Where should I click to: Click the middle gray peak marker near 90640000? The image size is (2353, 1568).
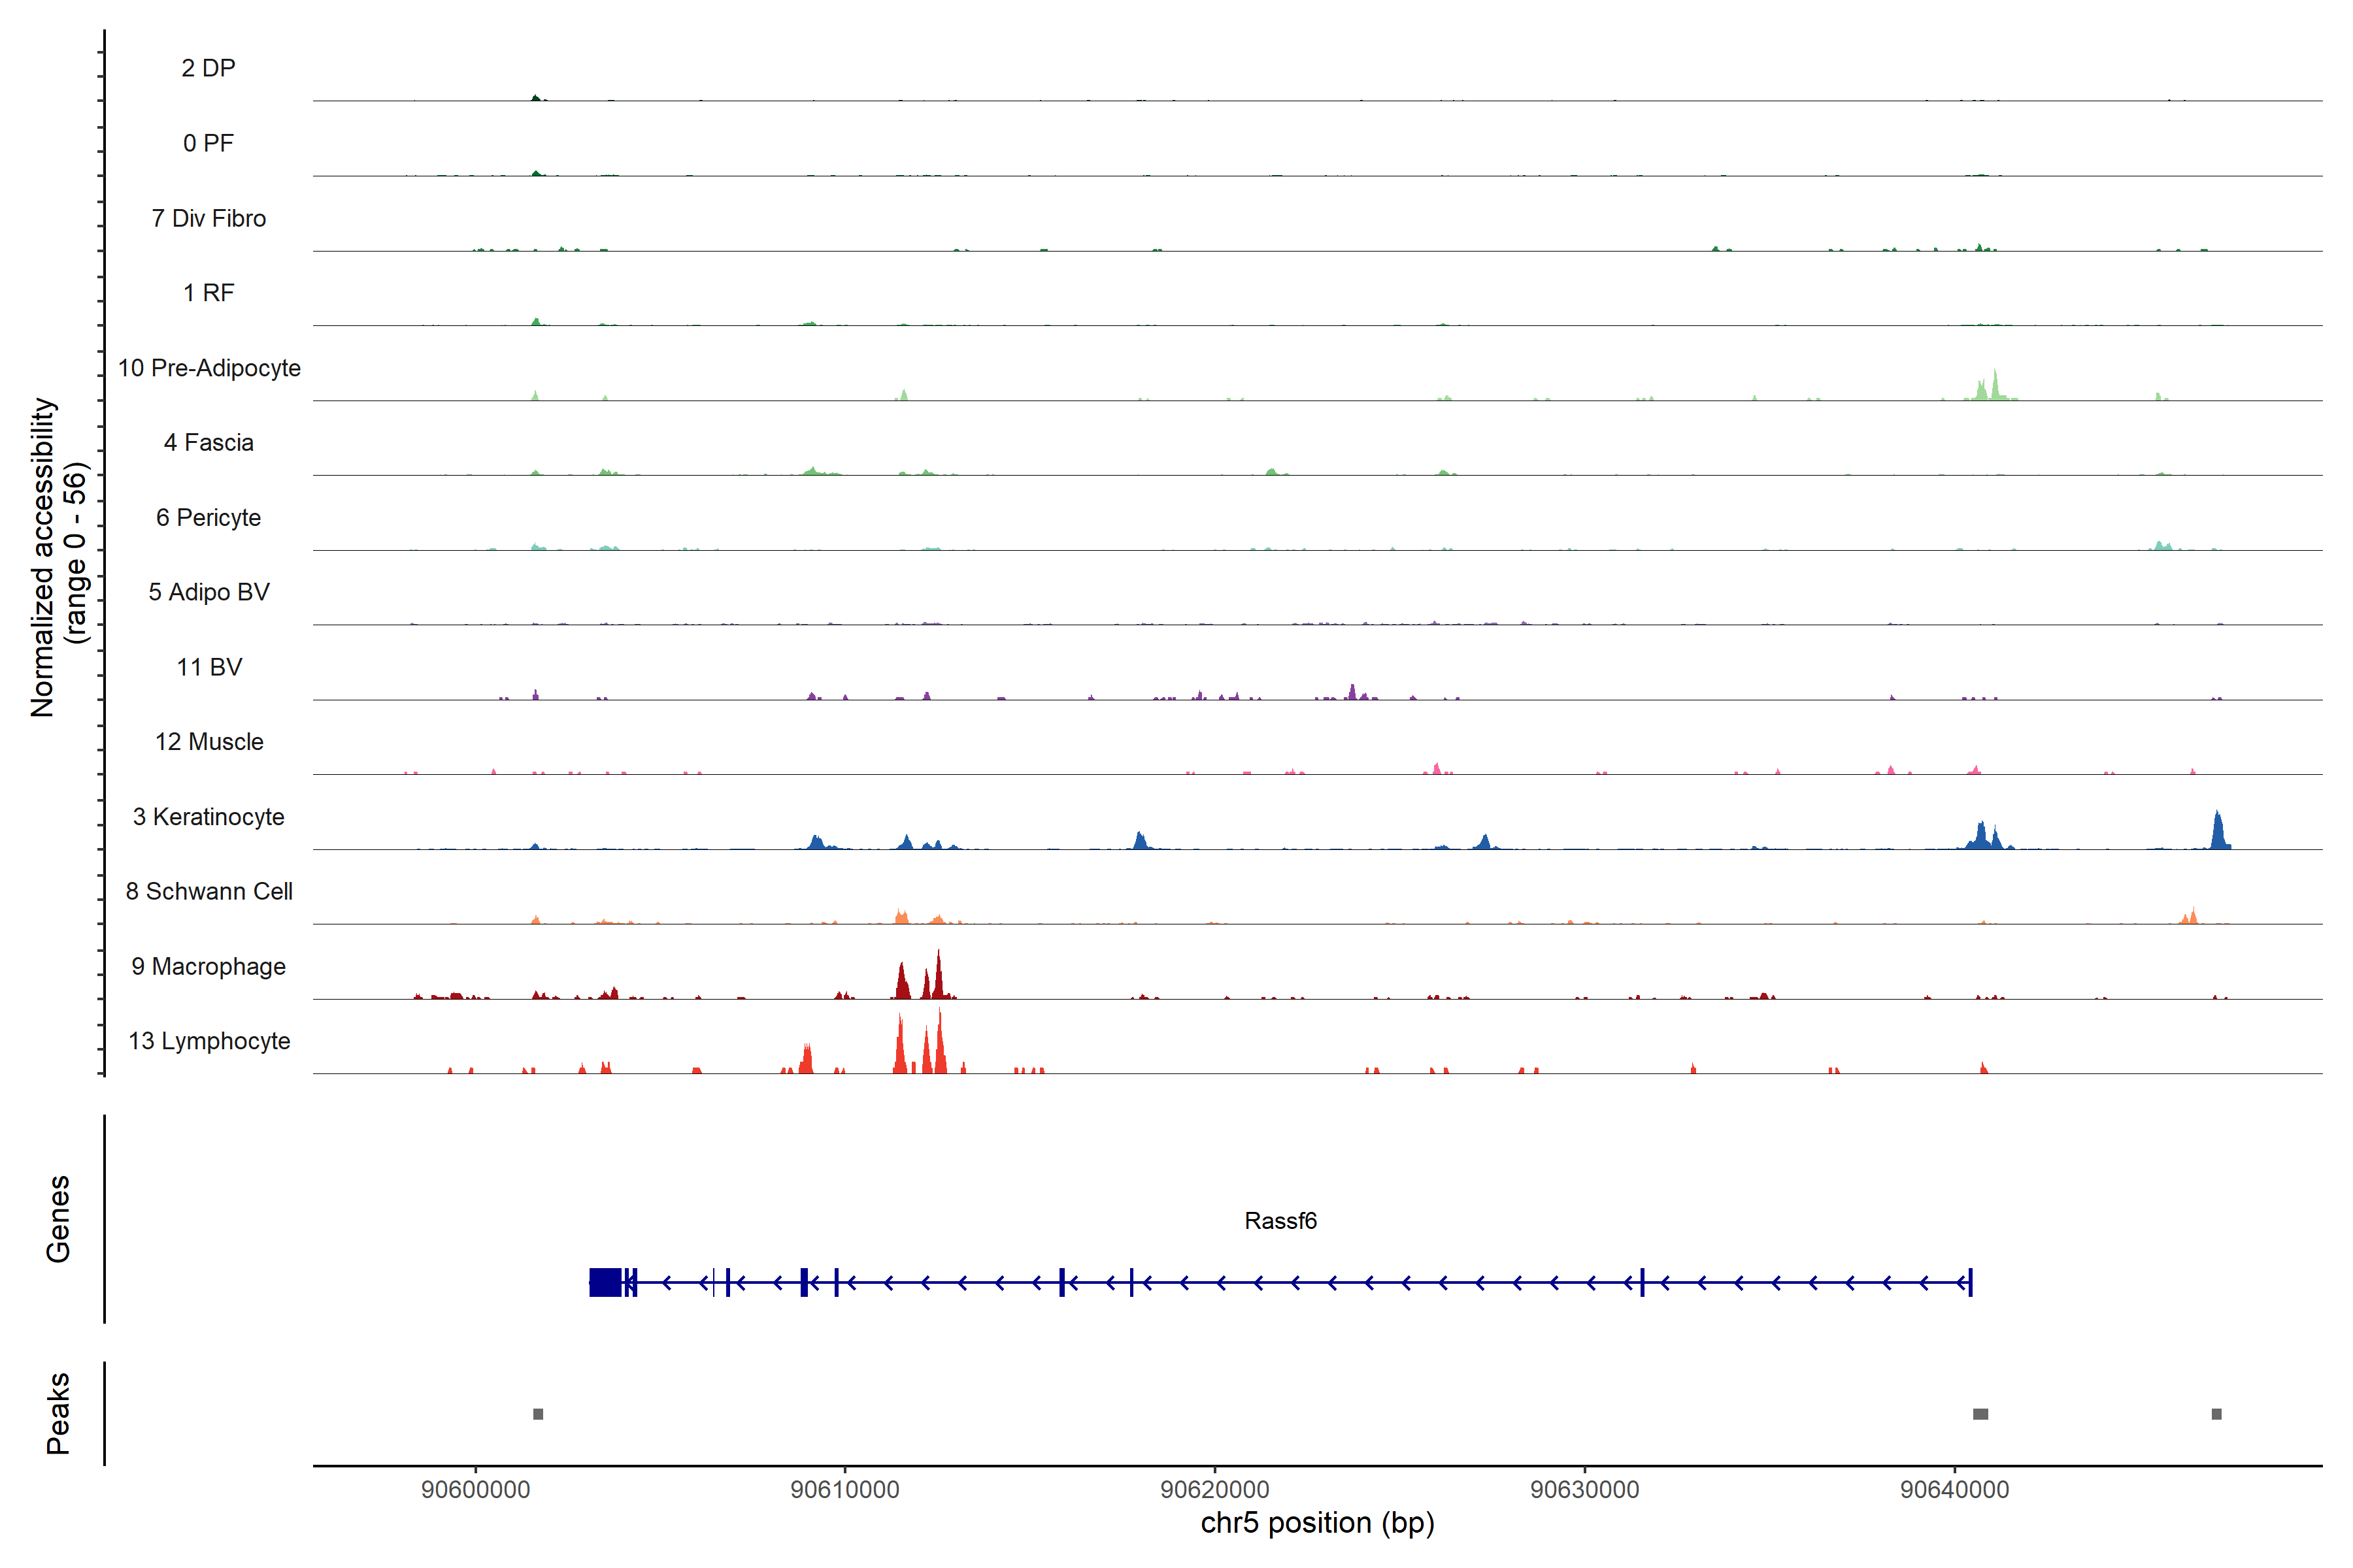click(x=1980, y=1414)
